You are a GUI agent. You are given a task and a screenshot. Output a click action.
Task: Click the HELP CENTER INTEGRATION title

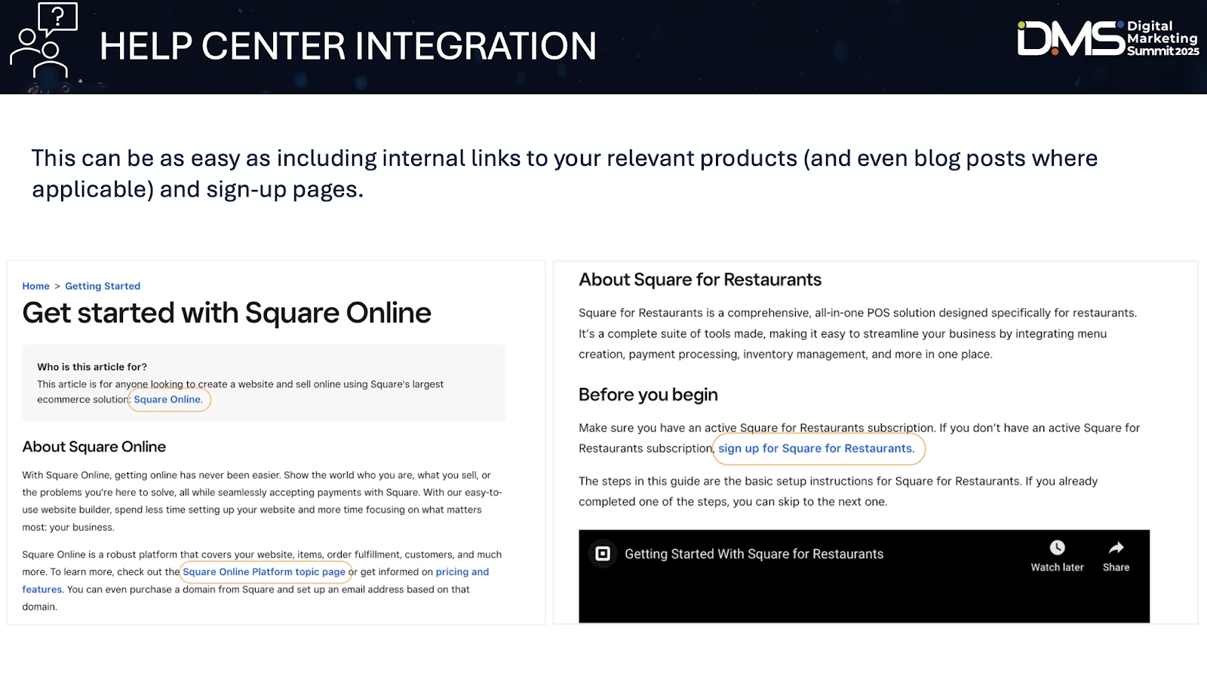click(348, 46)
